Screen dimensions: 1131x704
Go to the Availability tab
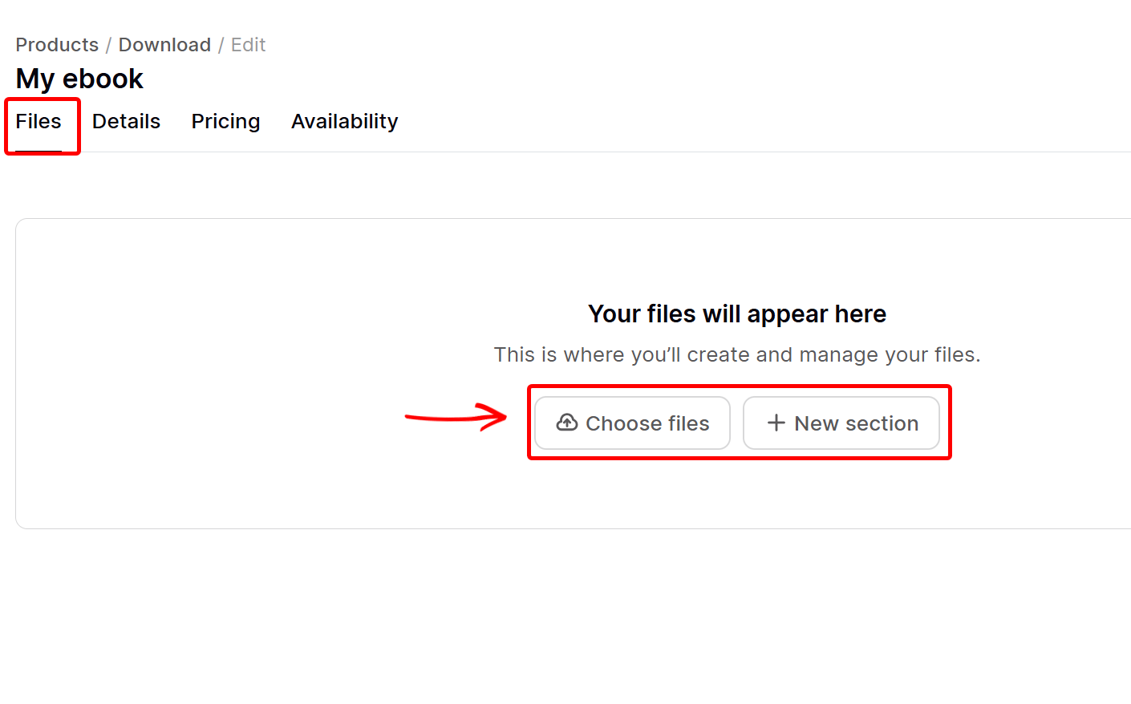(344, 121)
